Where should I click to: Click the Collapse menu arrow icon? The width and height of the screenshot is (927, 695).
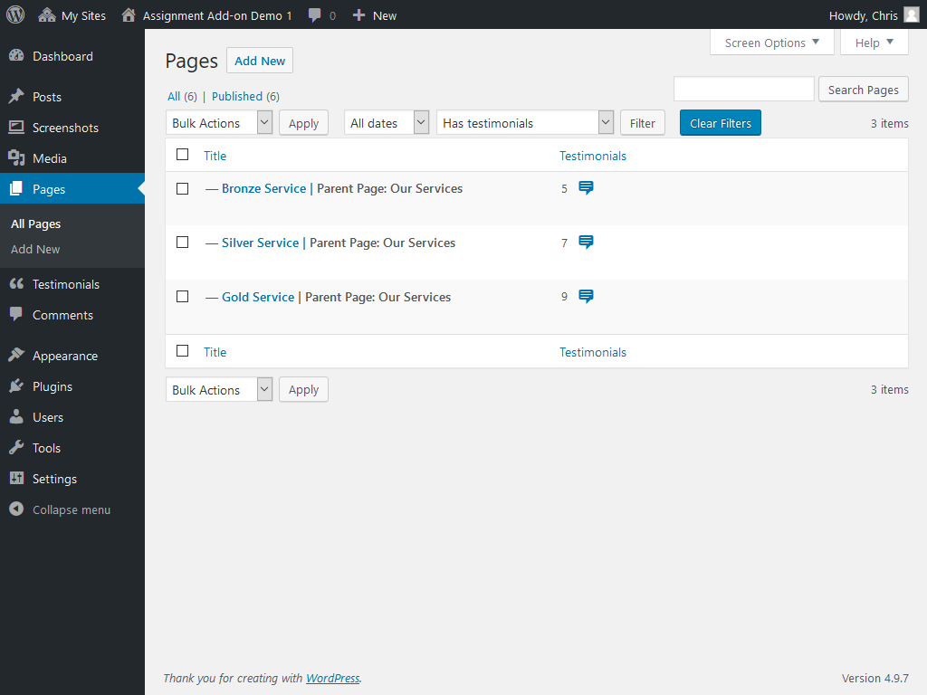(x=16, y=509)
